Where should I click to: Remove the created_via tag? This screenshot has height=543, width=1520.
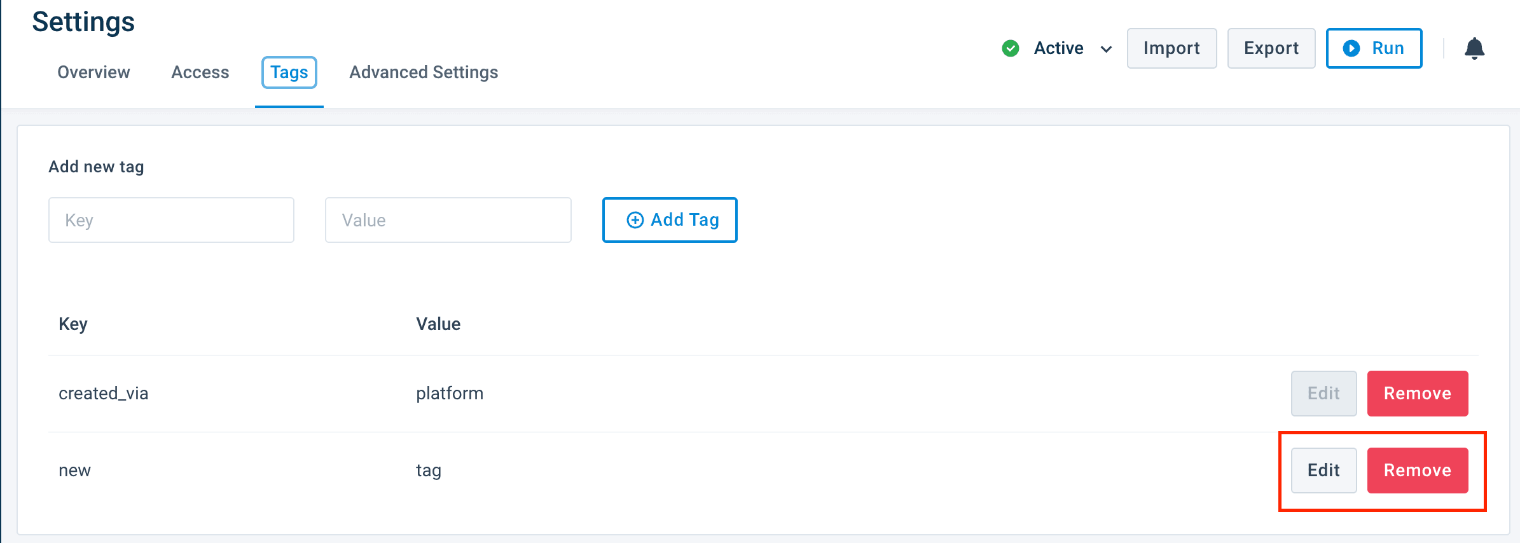point(1417,394)
